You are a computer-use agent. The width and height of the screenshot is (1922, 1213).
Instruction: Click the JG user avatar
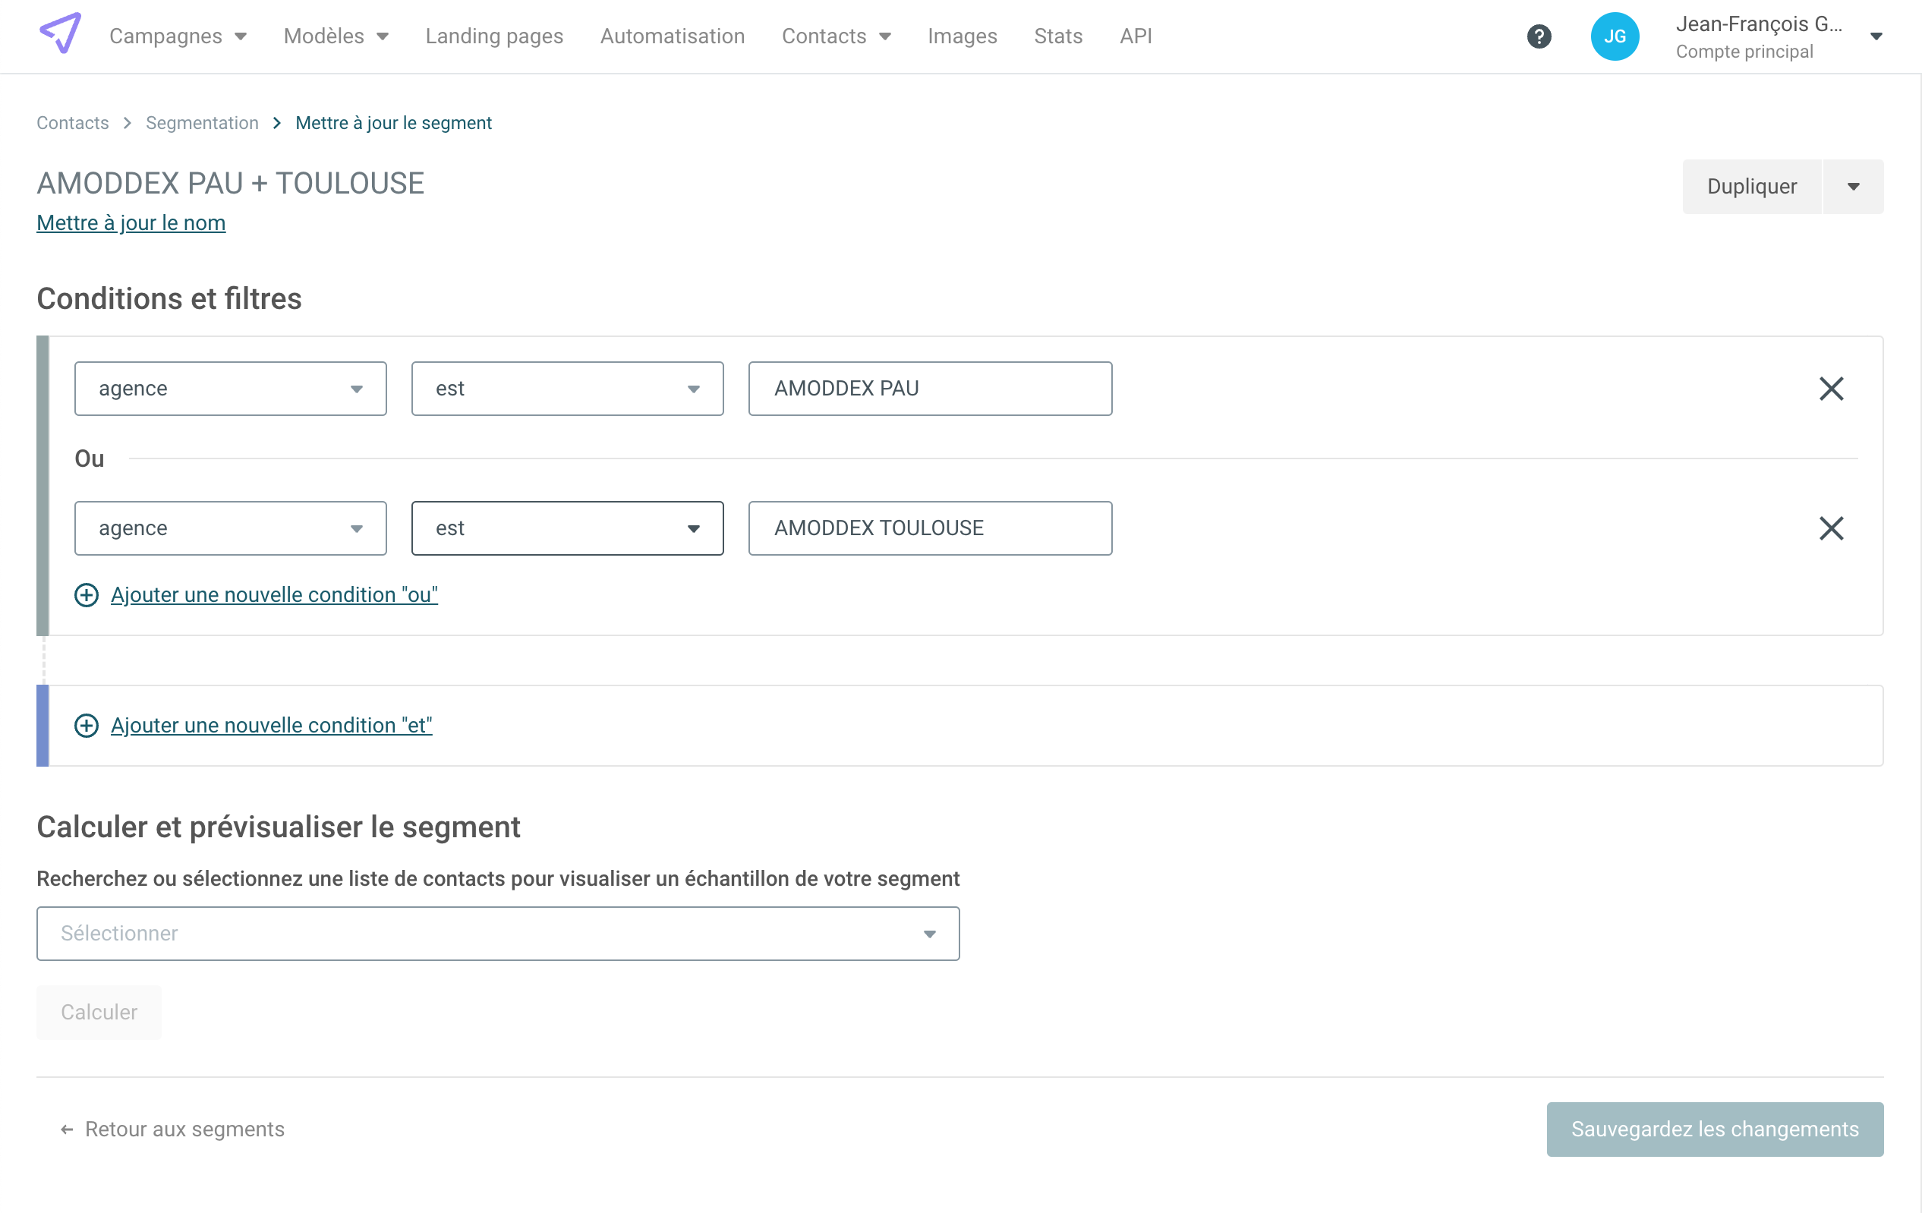click(x=1614, y=36)
